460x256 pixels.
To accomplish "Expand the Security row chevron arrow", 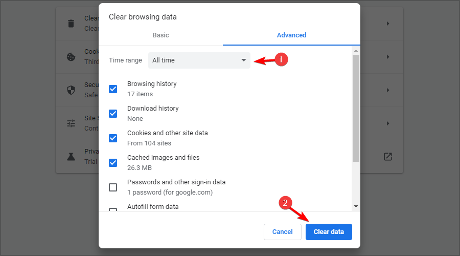I will pyautogui.click(x=388, y=90).
